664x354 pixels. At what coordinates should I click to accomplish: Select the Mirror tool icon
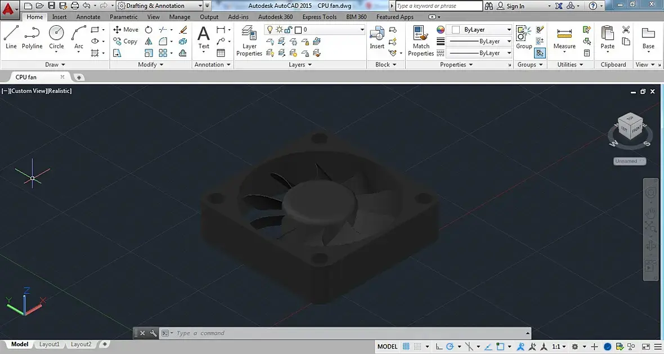[149, 41]
